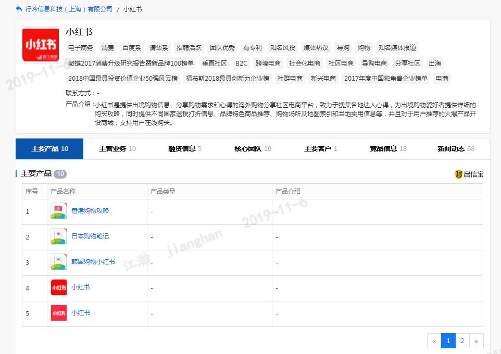
Task: Click the 2018中国最具投资价值企业50强风云榜 tag
Action: pyautogui.click(x=123, y=78)
